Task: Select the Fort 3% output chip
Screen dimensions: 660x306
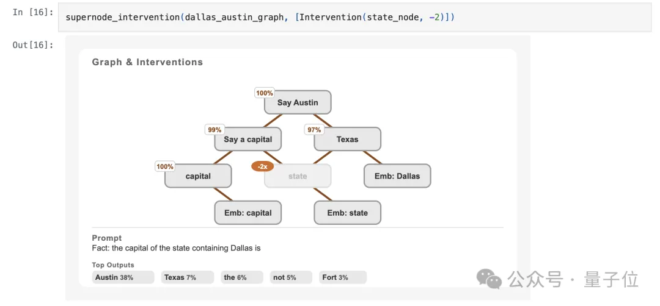Action: [x=342, y=277]
